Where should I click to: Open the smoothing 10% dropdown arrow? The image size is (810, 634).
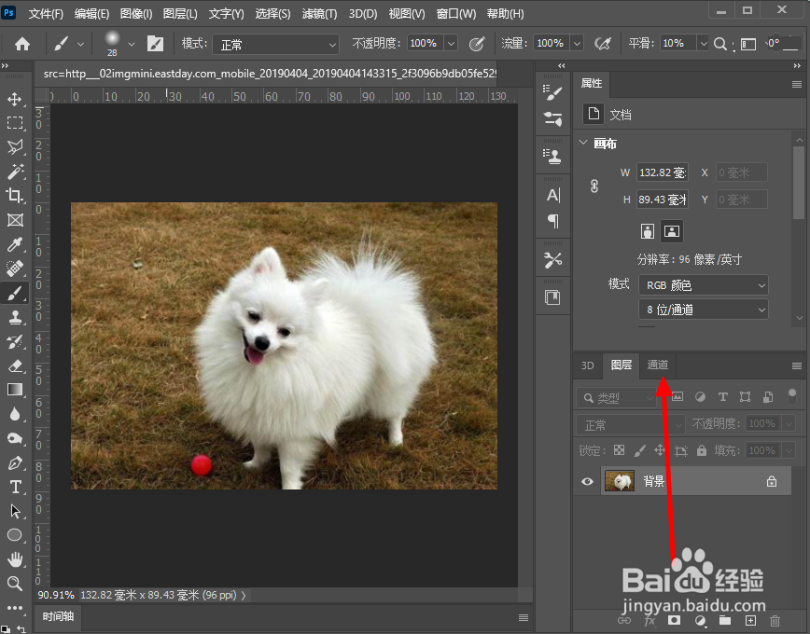[703, 44]
